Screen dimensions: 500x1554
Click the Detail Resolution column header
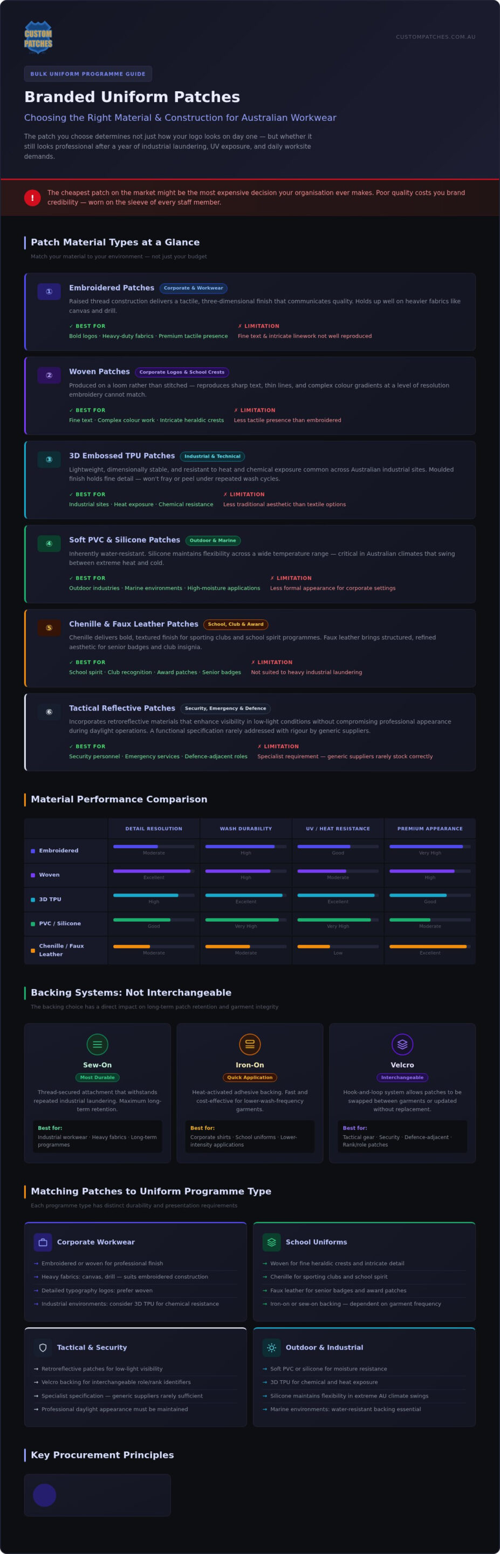[154, 828]
